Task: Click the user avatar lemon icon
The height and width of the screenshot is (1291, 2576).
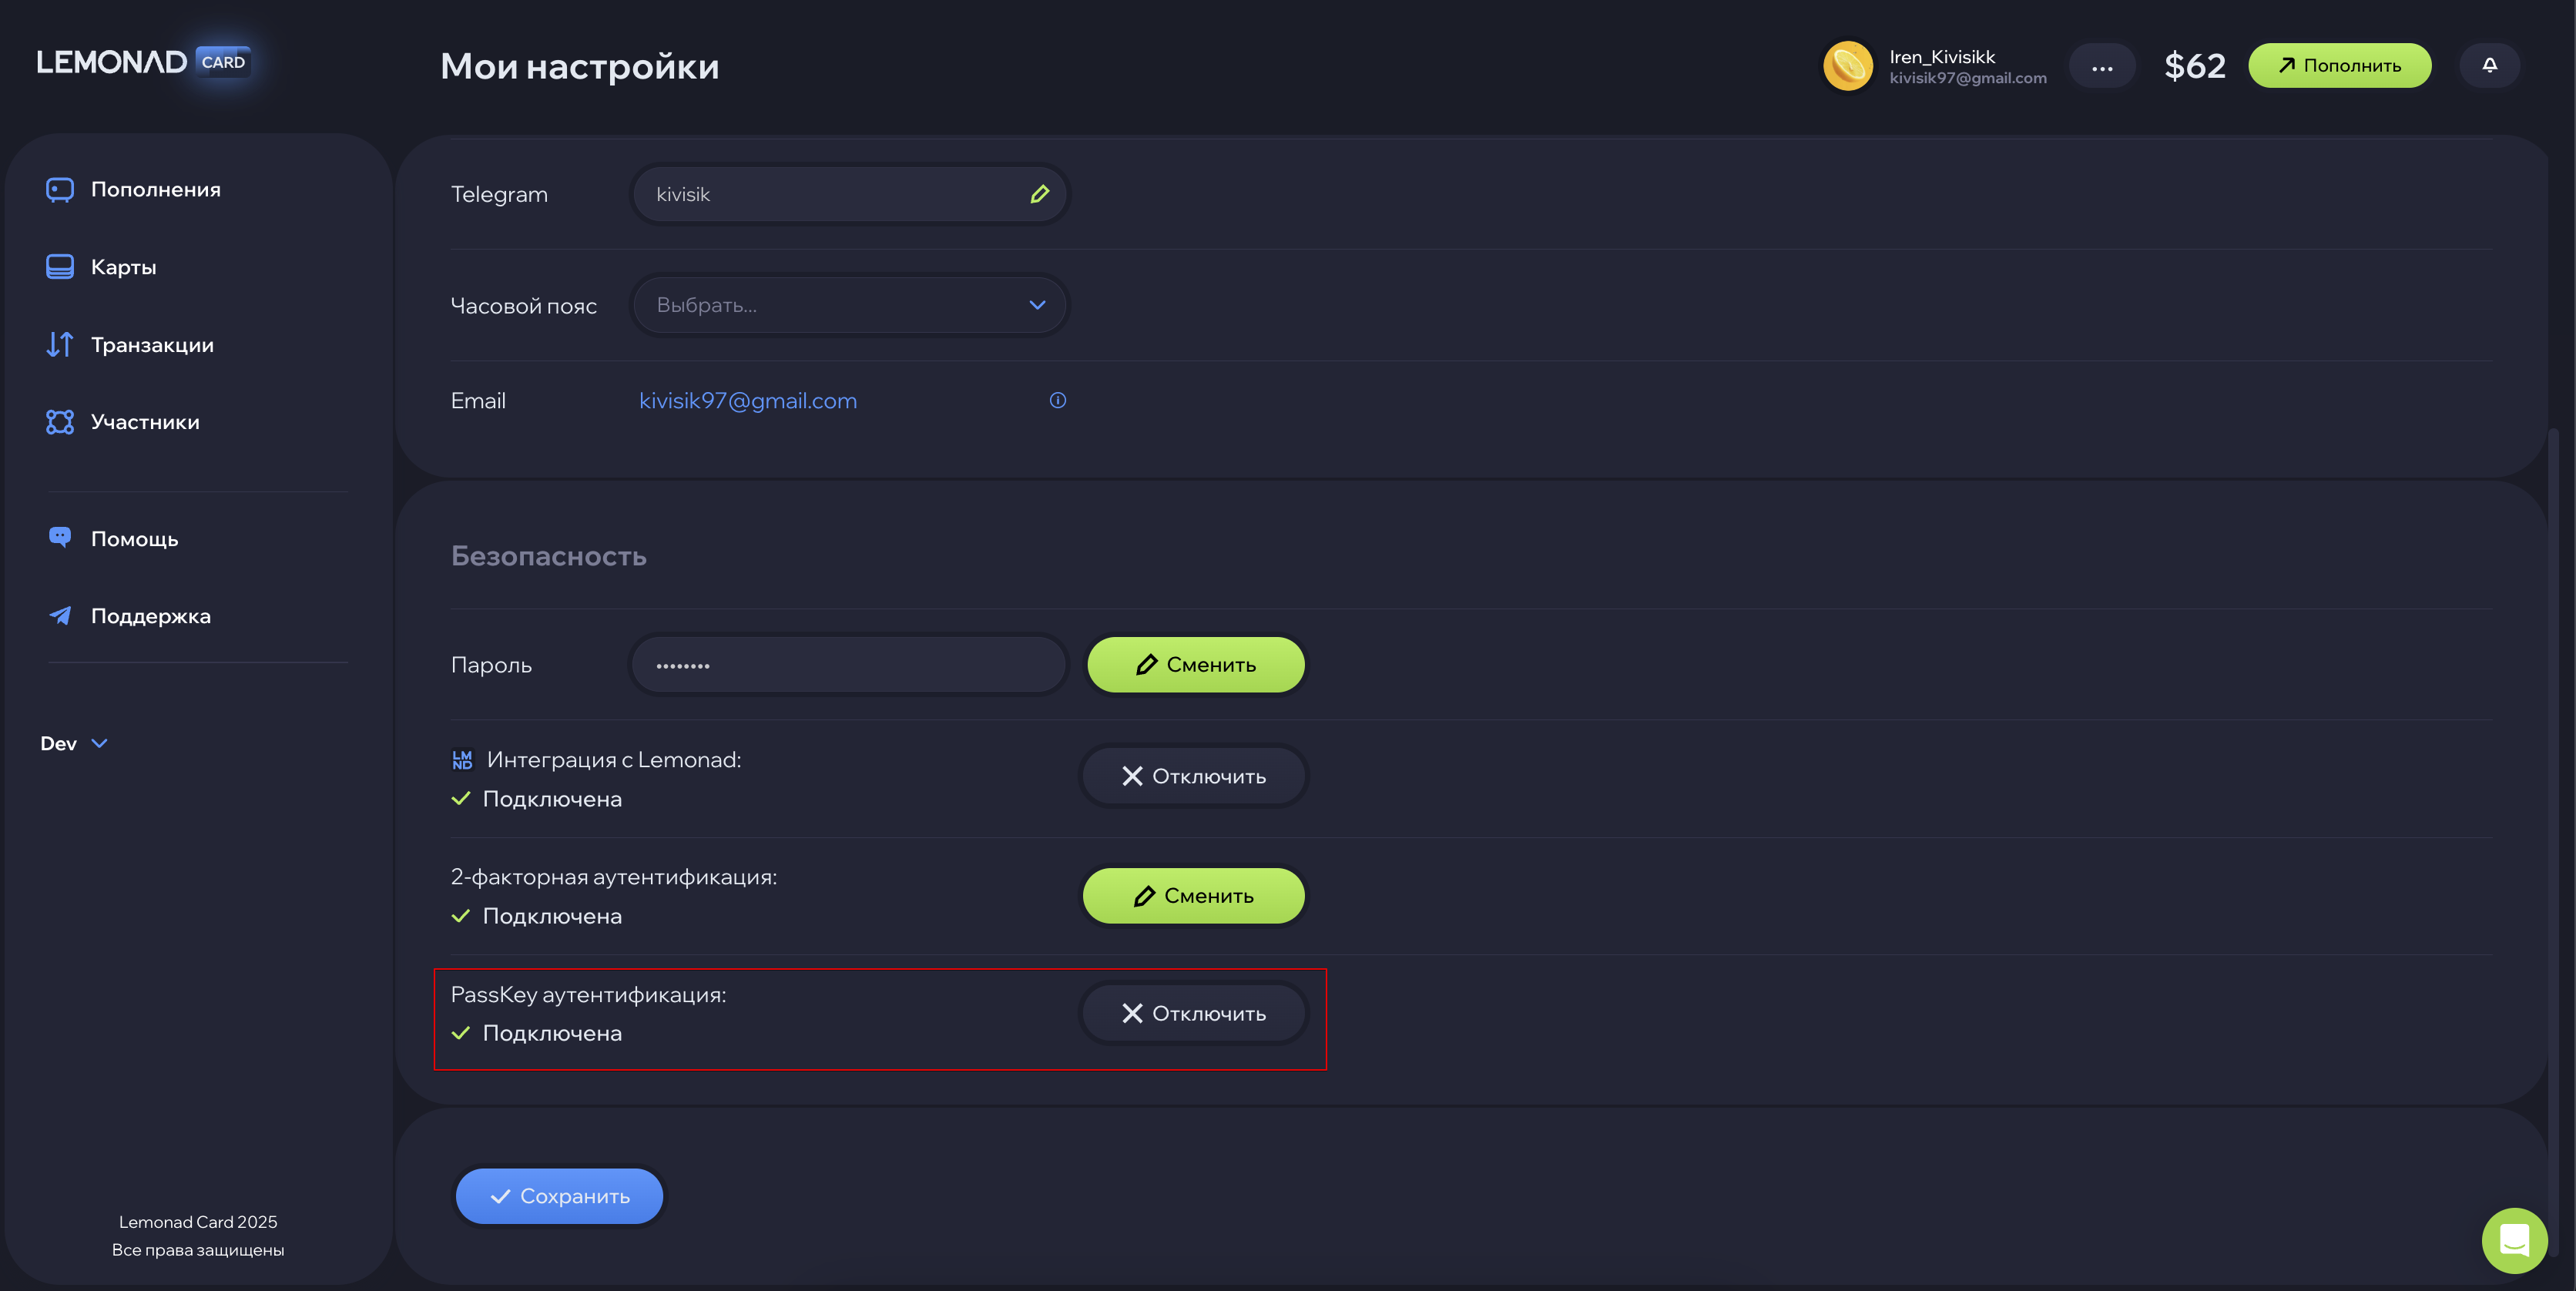Action: pos(1847,66)
